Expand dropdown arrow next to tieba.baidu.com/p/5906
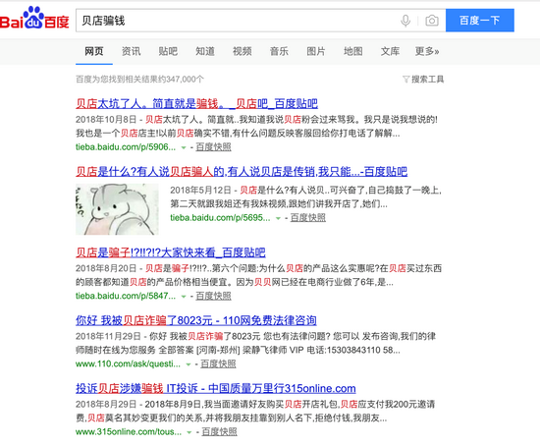Screen dimensions: 540x446 184,147
